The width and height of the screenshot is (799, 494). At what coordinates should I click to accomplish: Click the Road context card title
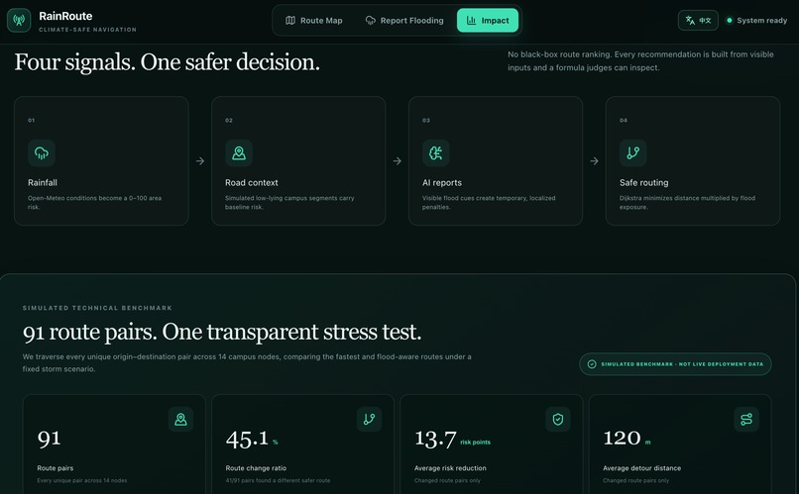(x=252, y=182)
